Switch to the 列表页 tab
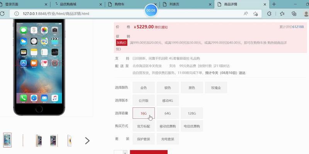The width and height of the screenshot is (309, 154). point(186,4)
